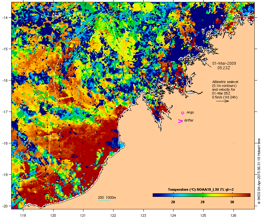Click the magenta Argo circle legend symbol

coord(183,113)
